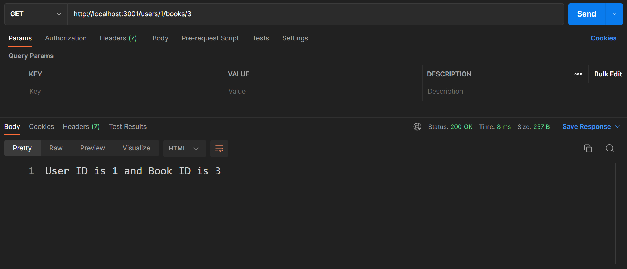Image resolution: width=627 pixels, height=269 pixels.
Task: Open the Pre-request Script tab
Action: click(x=210, y=38)
